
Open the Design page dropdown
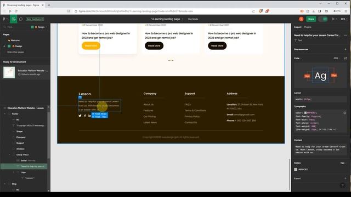click(39, 27)
